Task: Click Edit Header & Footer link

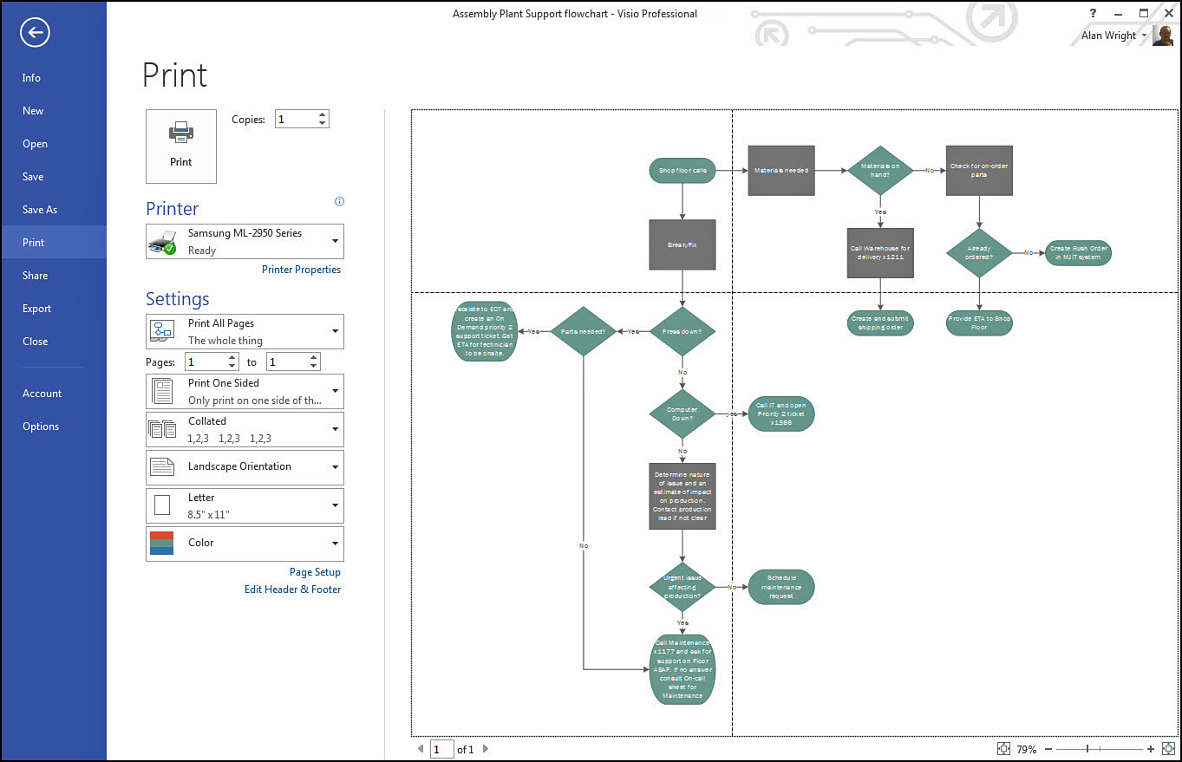Action: point(292,589)
